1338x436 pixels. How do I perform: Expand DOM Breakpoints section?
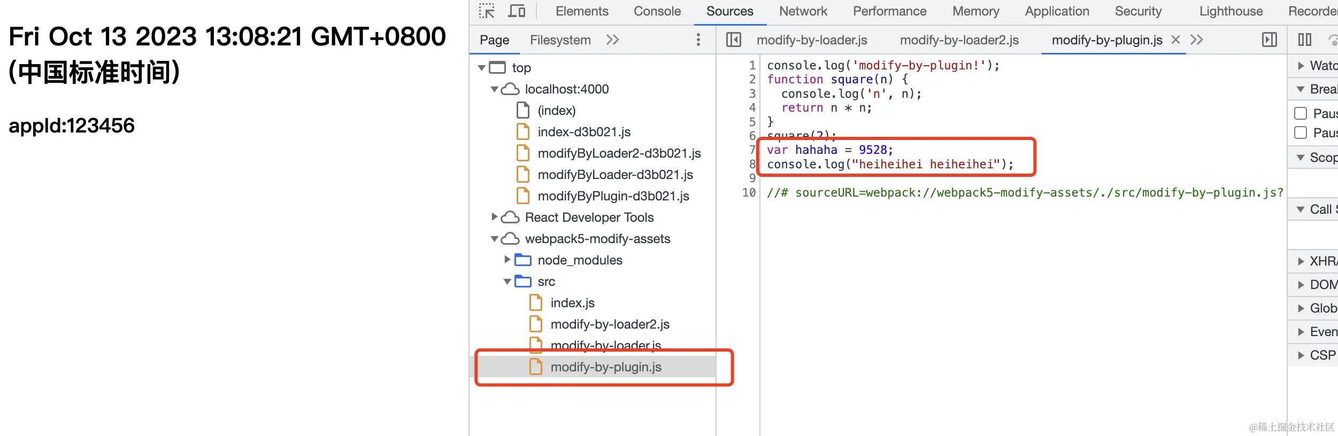point(1301,285)
